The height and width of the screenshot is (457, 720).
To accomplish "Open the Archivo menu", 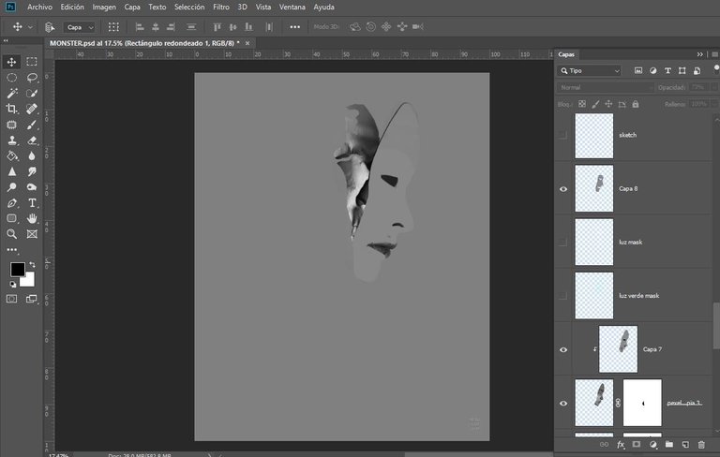I will (x=39, y=7).
